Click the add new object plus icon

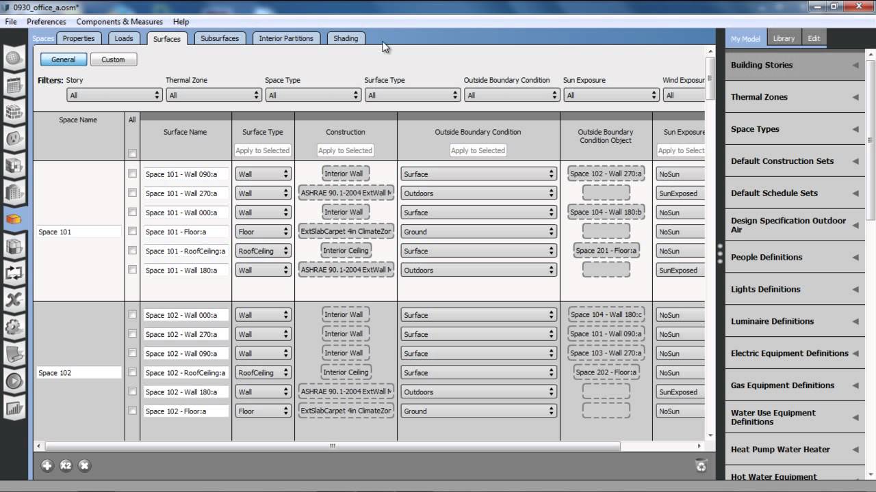tap(47, 465)
